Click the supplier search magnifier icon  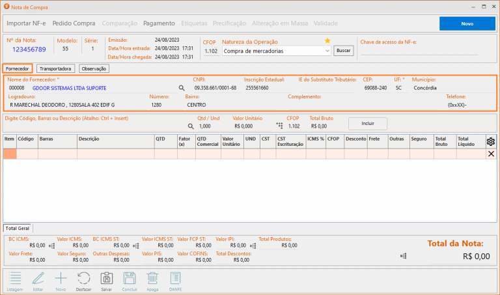click(x=182, y=88)
